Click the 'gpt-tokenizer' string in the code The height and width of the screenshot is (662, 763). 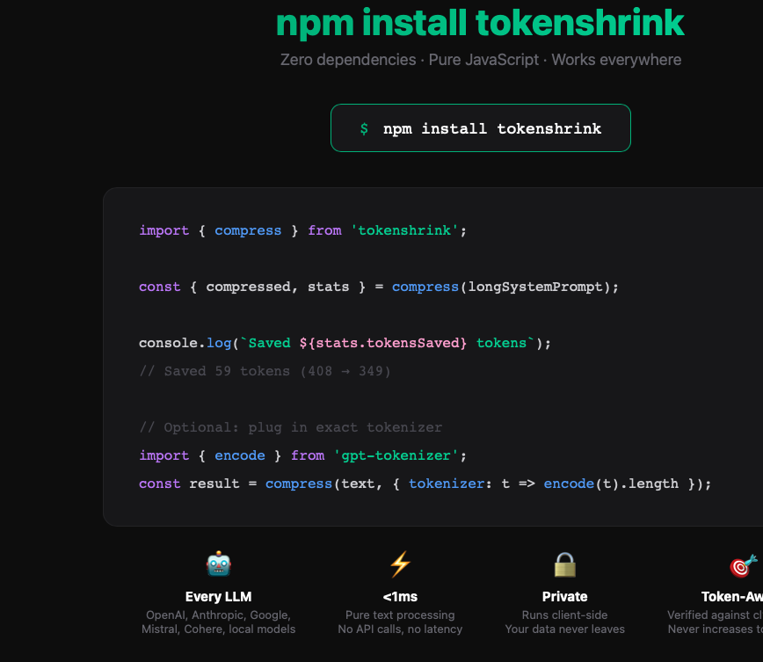coord(402,455)
